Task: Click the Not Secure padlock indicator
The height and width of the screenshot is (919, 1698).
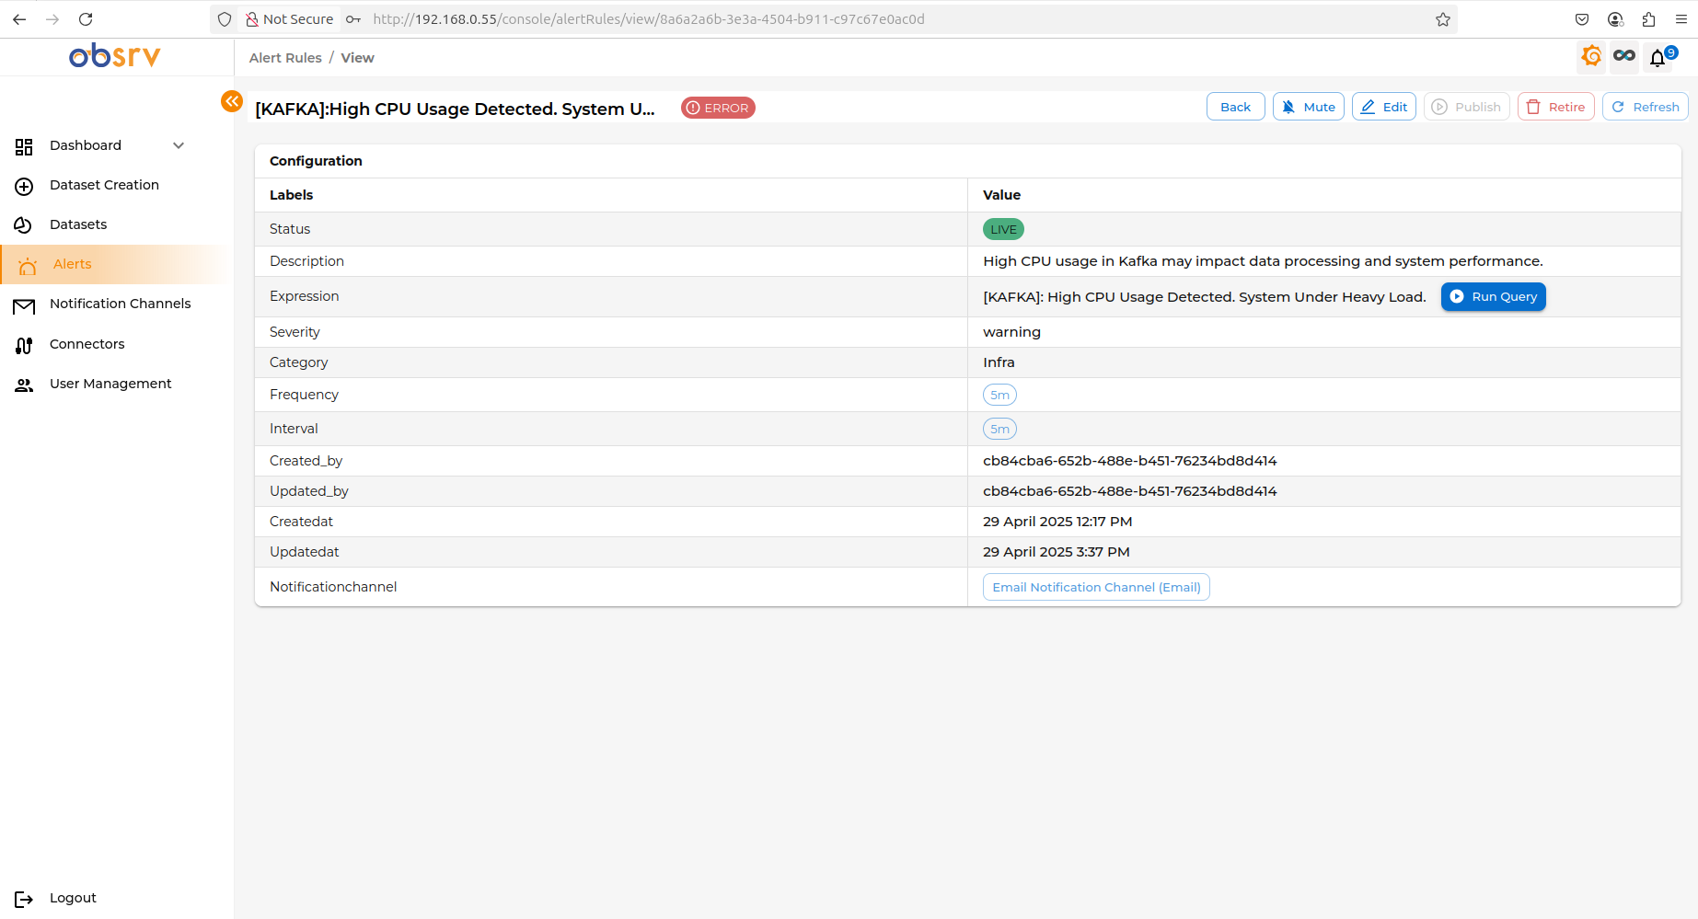Action: [289, 19]
